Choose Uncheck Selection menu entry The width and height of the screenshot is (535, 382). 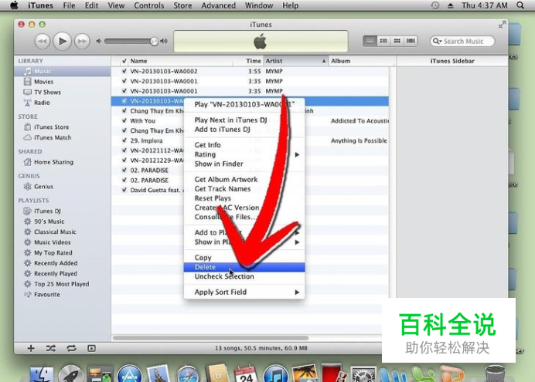[244, 276]
